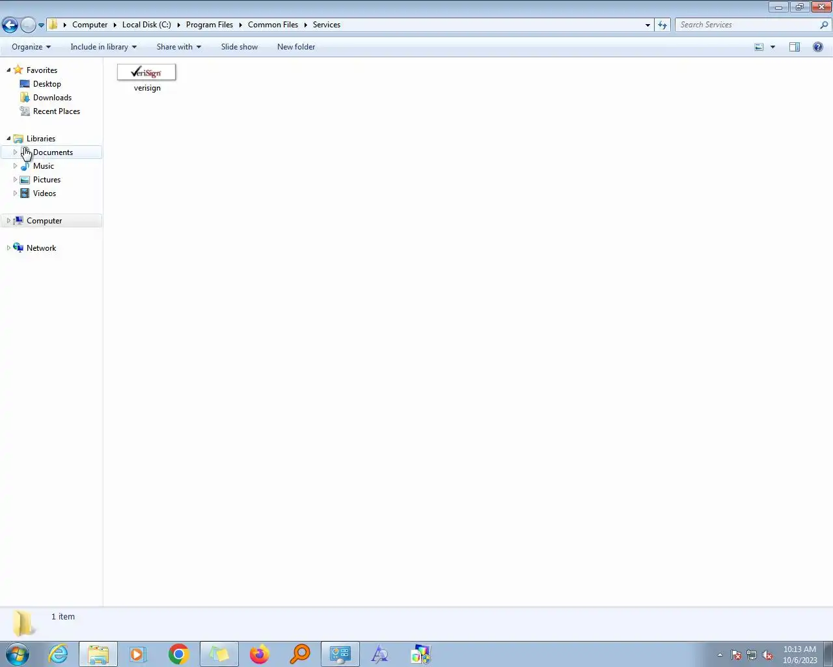Open the recent pages dropdown arrow
The image size is (833, 667).
(x=41, y=25)
